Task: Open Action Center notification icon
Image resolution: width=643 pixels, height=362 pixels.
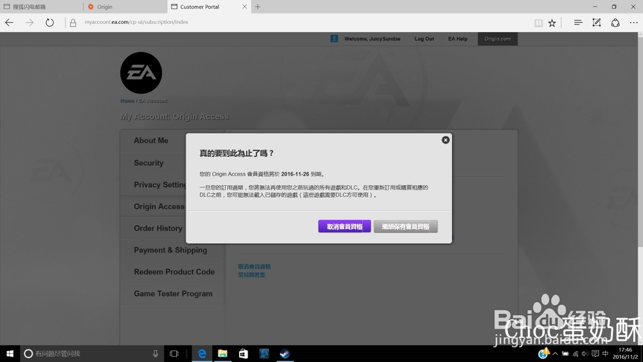Action: 595,354
